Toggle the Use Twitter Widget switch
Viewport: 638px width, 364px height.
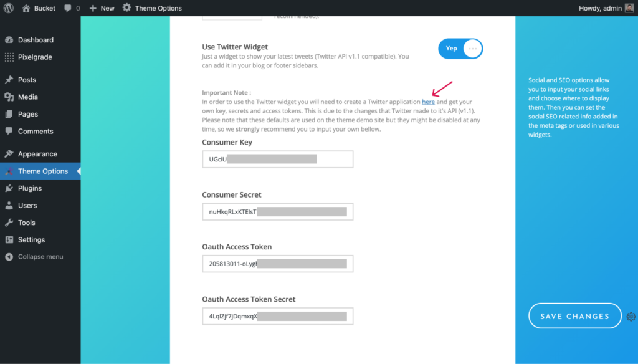(x=460, y=49)
